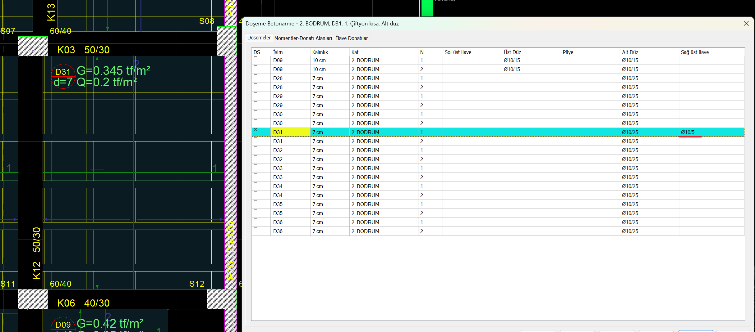Click the K06 beam label in the plan
755x332 pixels.
(66, 303)
